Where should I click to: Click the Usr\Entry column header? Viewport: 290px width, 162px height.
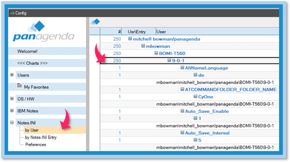(x=139, y=31)
